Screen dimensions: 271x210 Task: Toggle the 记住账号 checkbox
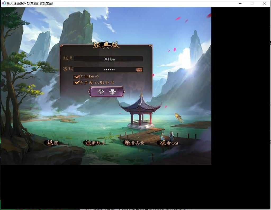tap(76, 77)
